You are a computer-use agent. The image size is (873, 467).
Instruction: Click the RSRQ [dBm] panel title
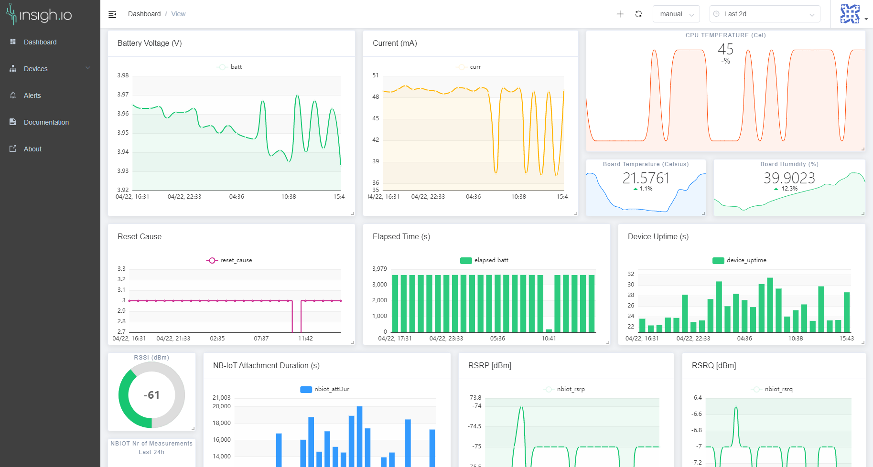pyautogui.click(x=714, y=365)
